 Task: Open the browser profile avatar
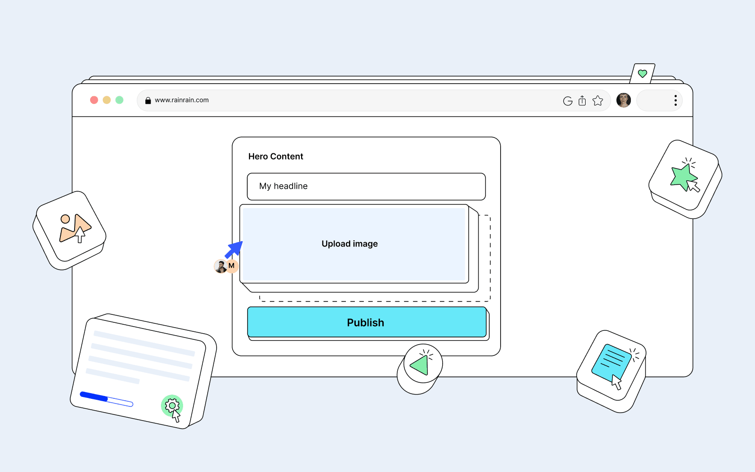click(x=623, y=101)
